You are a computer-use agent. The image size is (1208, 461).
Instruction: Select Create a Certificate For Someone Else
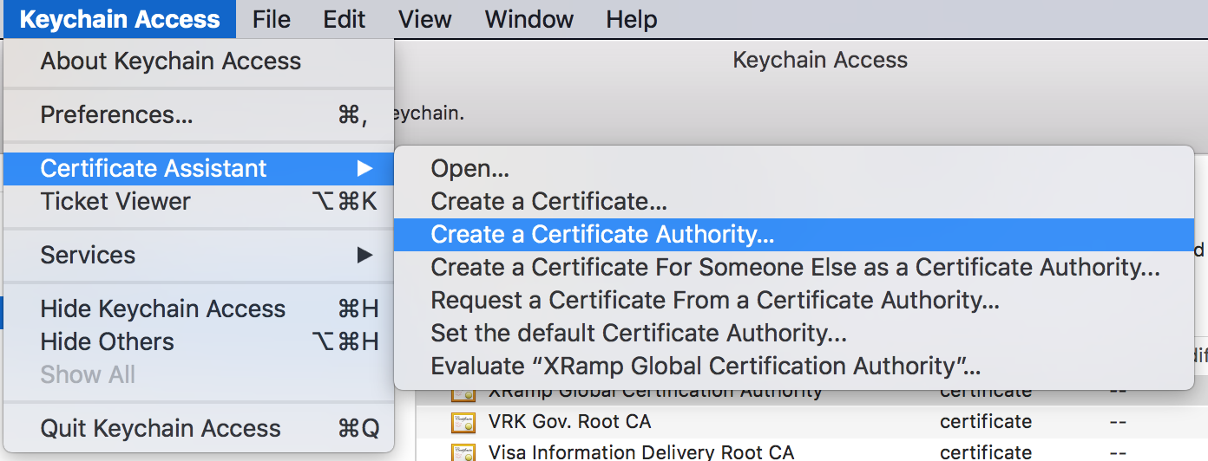pyautogui.click(x=794, y=268)
